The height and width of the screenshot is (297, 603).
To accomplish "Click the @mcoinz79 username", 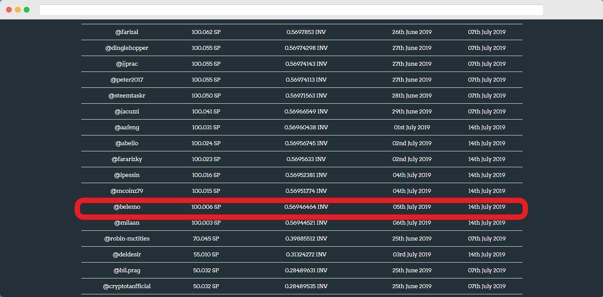I will [127, 191].
